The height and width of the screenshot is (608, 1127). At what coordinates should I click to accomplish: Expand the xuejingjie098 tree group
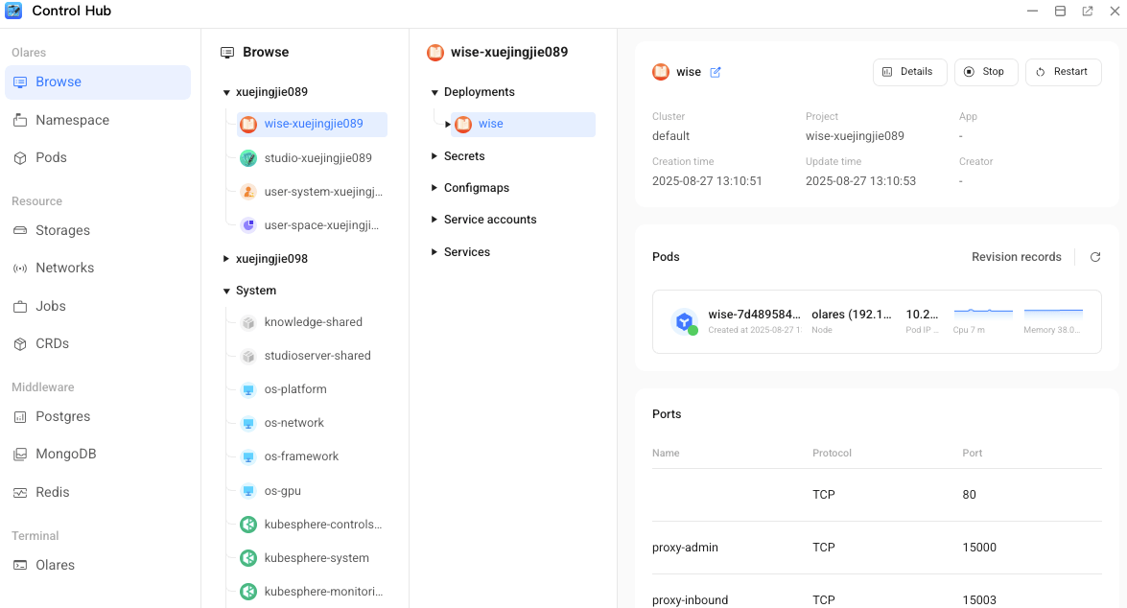tap(226, 259)
